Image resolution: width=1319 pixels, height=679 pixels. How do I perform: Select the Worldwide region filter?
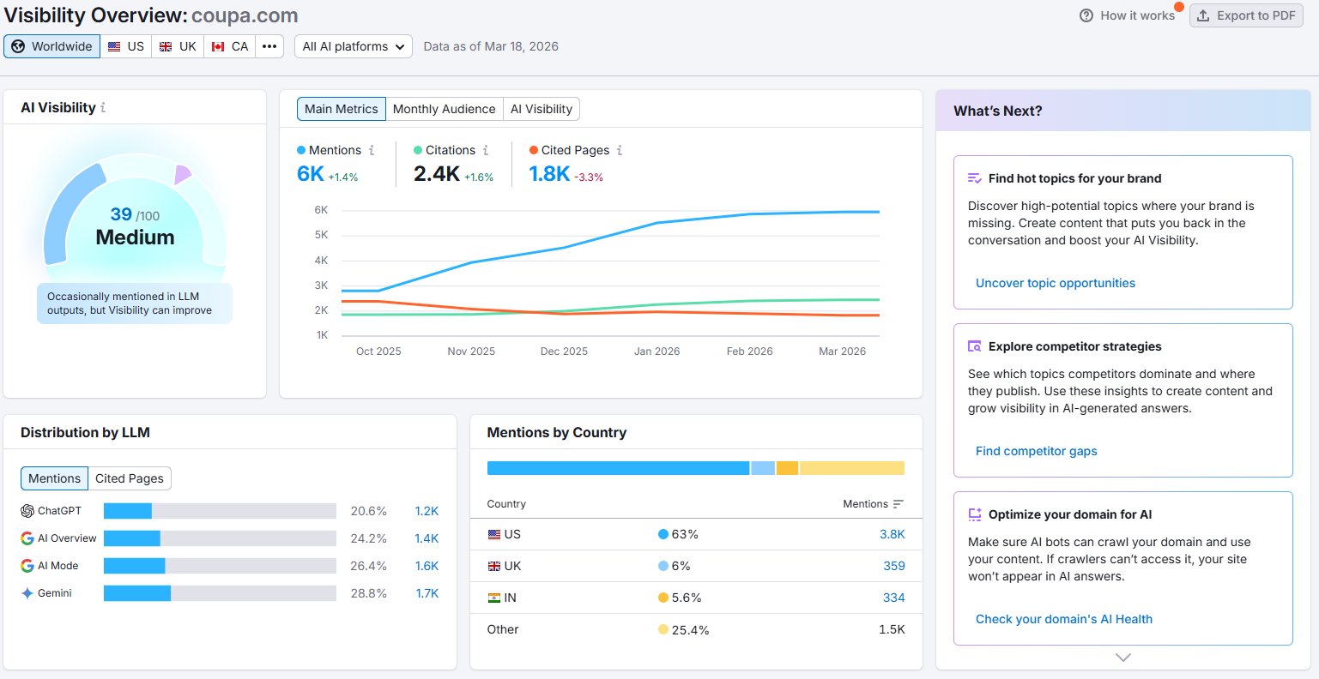click(52, 46)
